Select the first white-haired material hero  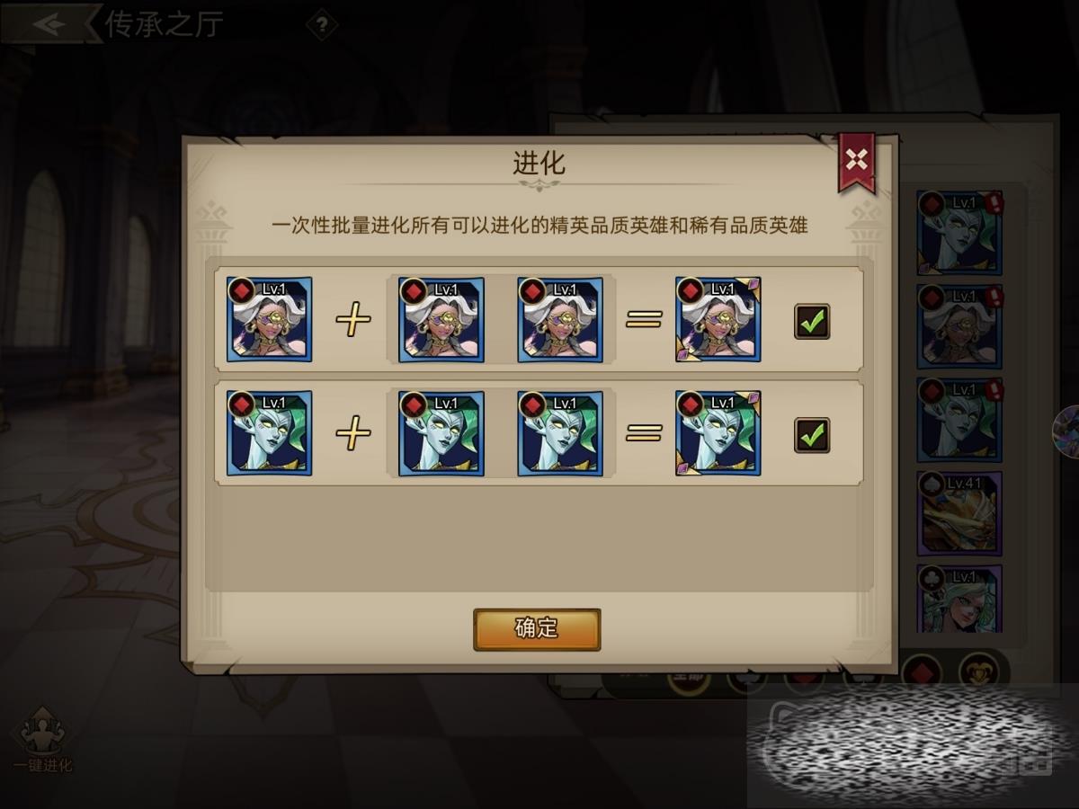click(x=441, y=319)
